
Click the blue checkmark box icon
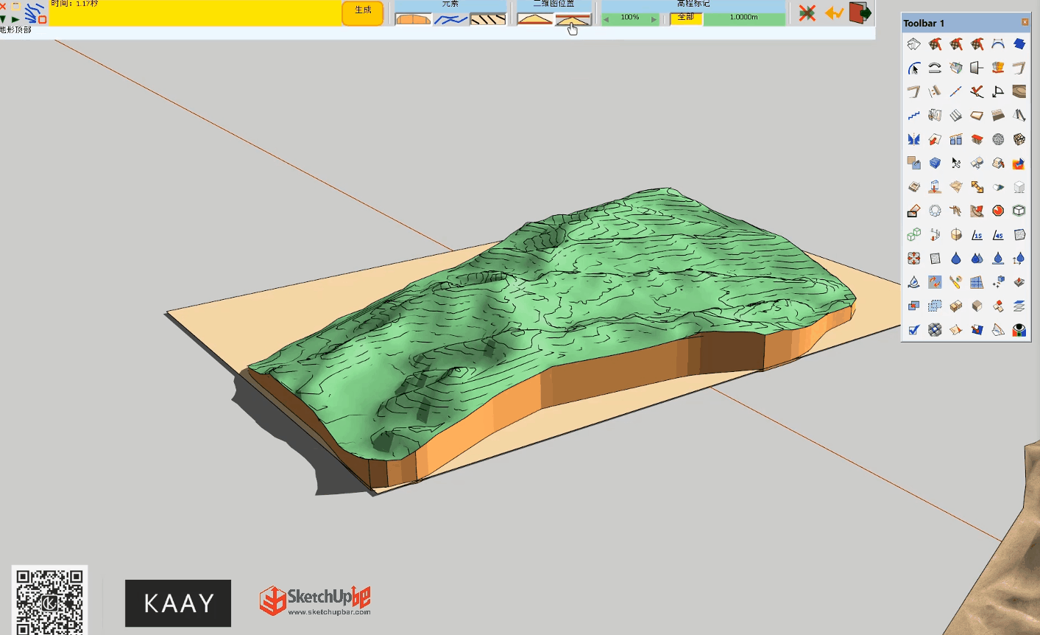pos(913,330)
